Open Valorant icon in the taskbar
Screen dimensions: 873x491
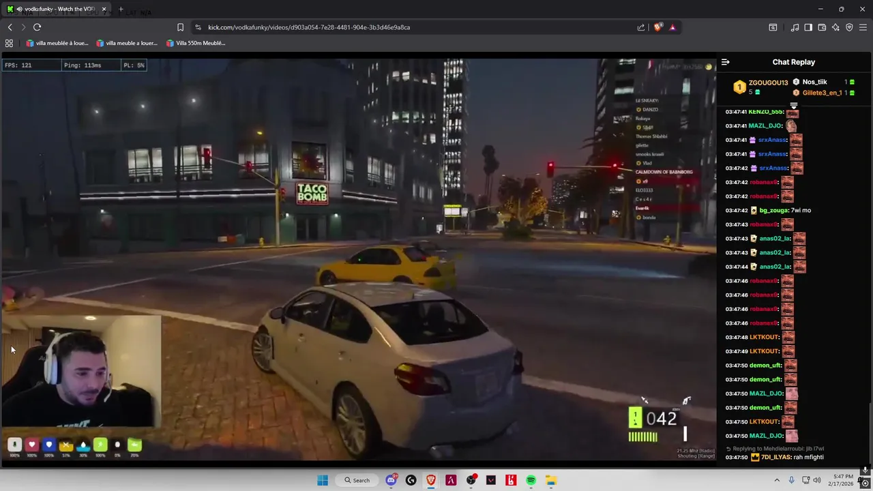[x=491, y=480]
